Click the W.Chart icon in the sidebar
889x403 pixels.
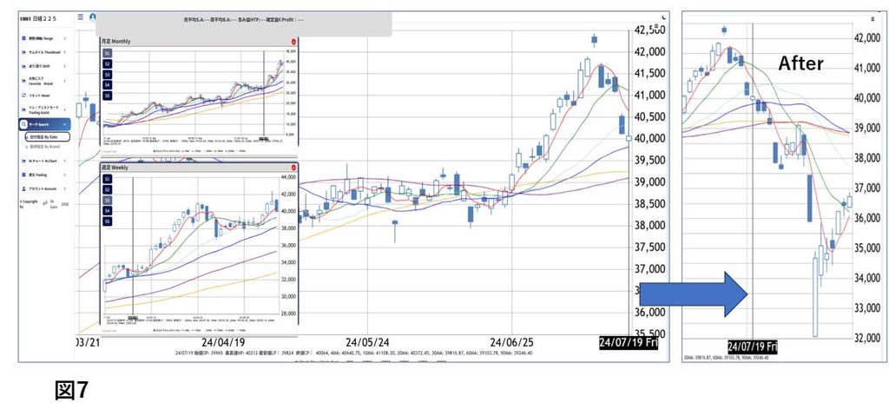[23, 161]
